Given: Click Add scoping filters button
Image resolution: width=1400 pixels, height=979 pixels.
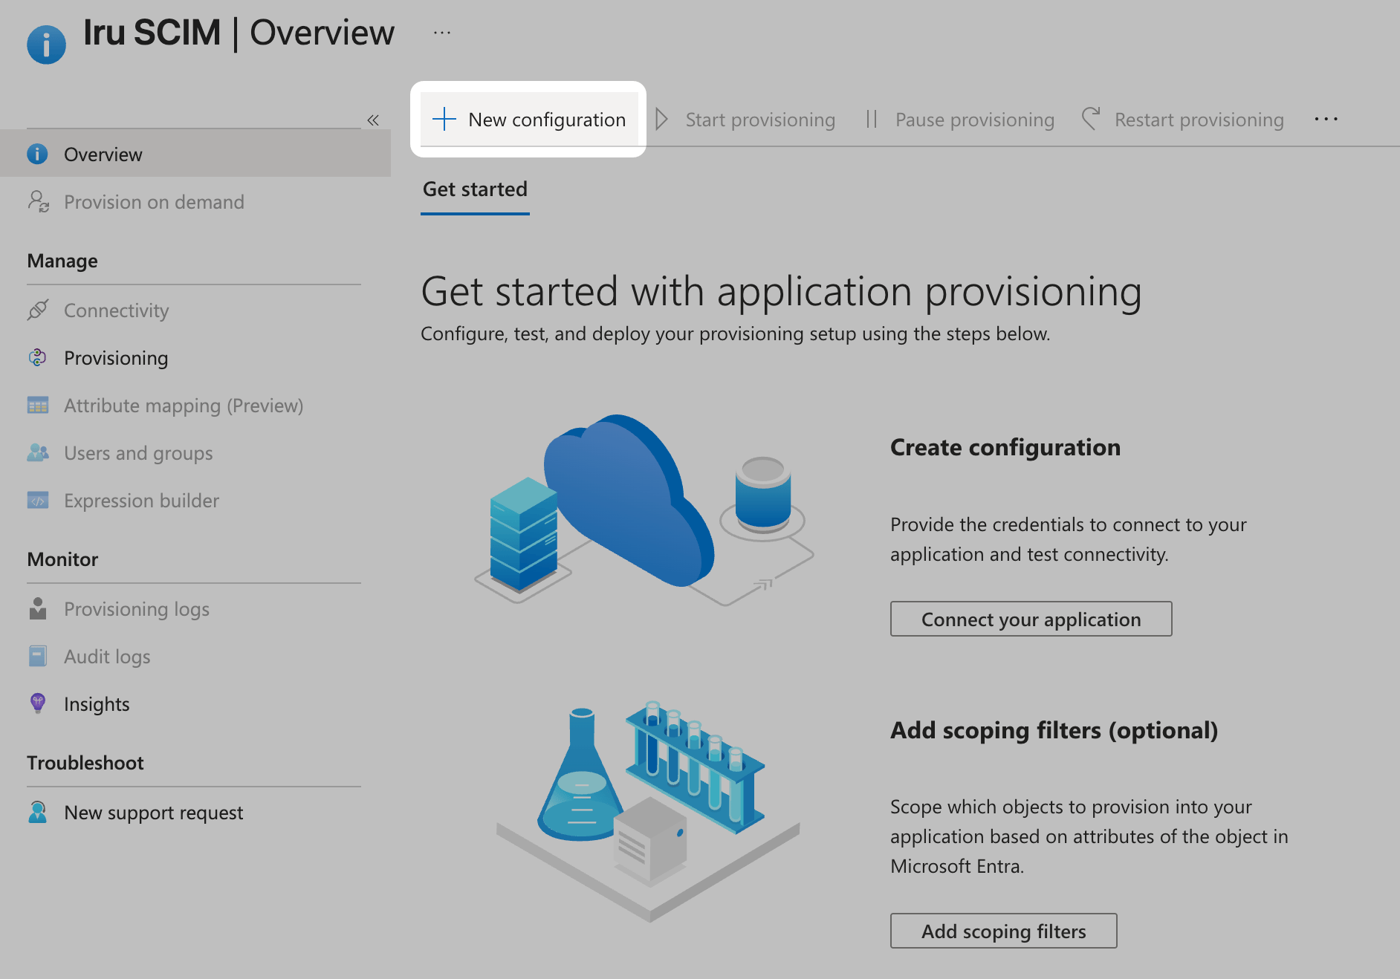Looking at the screenshot, I should (x=1003, y=931).
